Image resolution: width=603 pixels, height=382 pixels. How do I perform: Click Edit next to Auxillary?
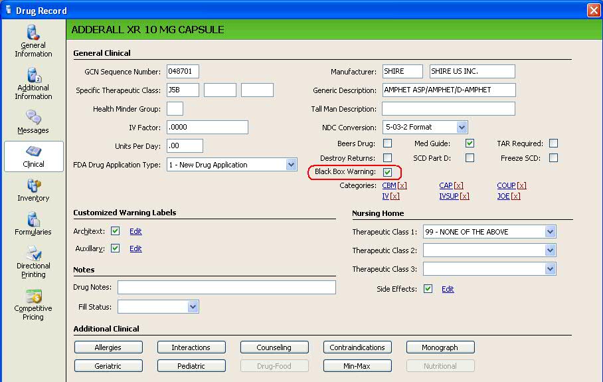[x=135, y=248]
